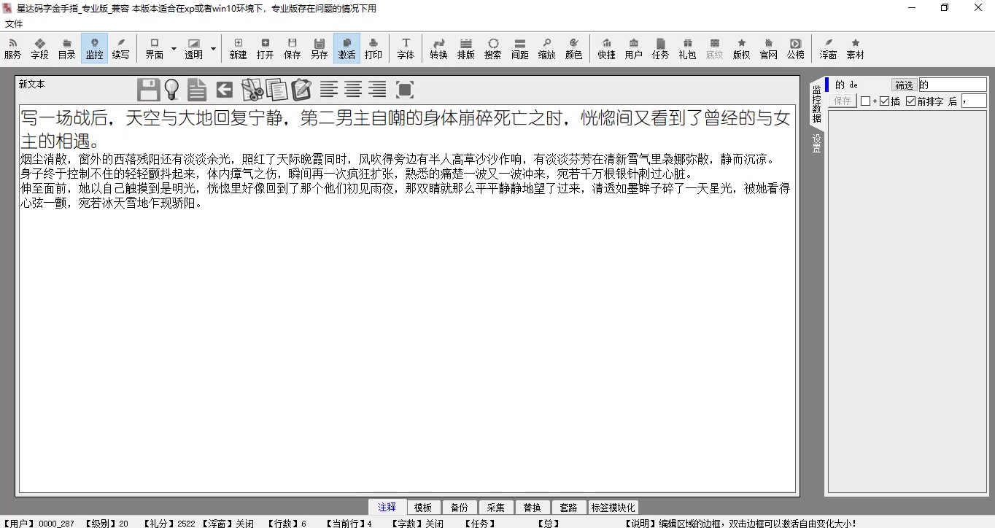Image resolution: width=995 pixels, height=528 pixels.
Task: Click the 筛选 filter button
Action: click(905, 85)
